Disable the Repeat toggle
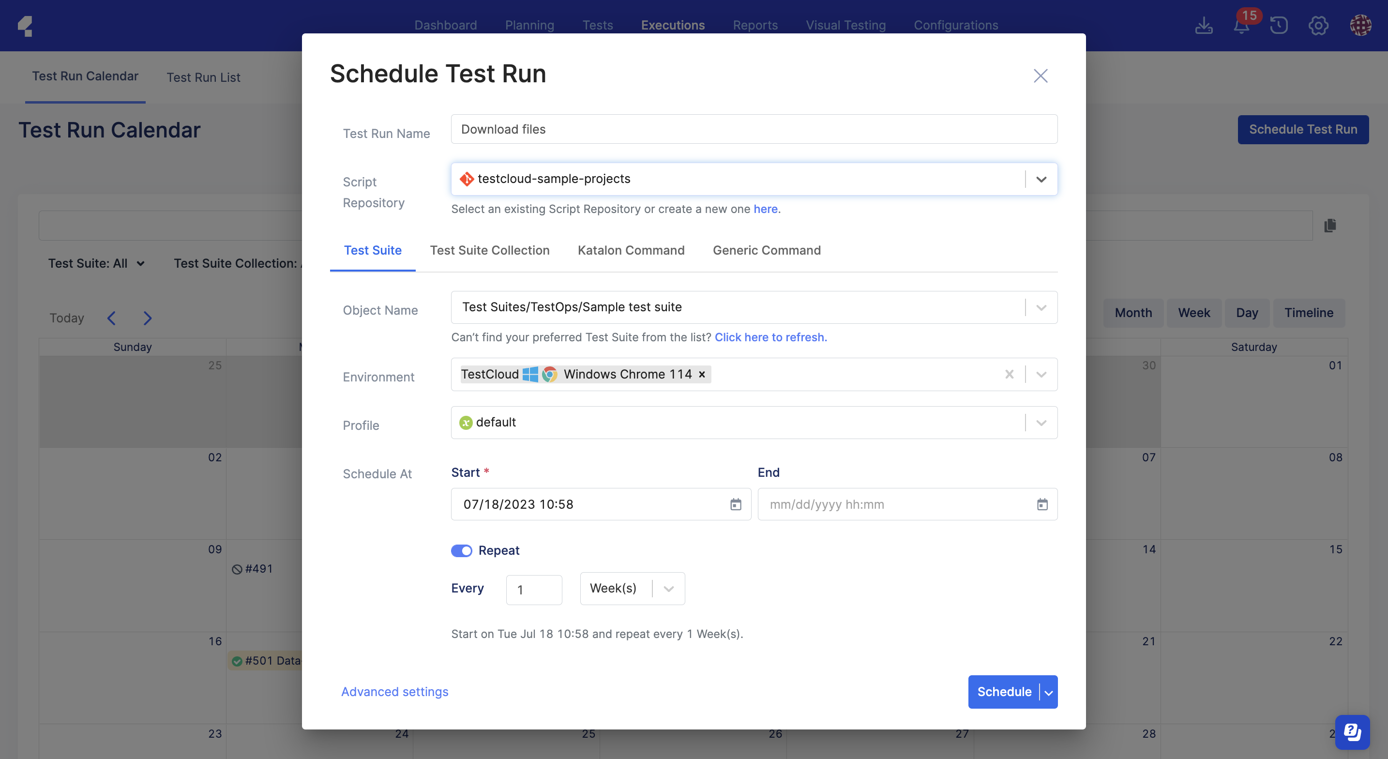The width and height of the screenshot is (1388, 759). point(462,550)
